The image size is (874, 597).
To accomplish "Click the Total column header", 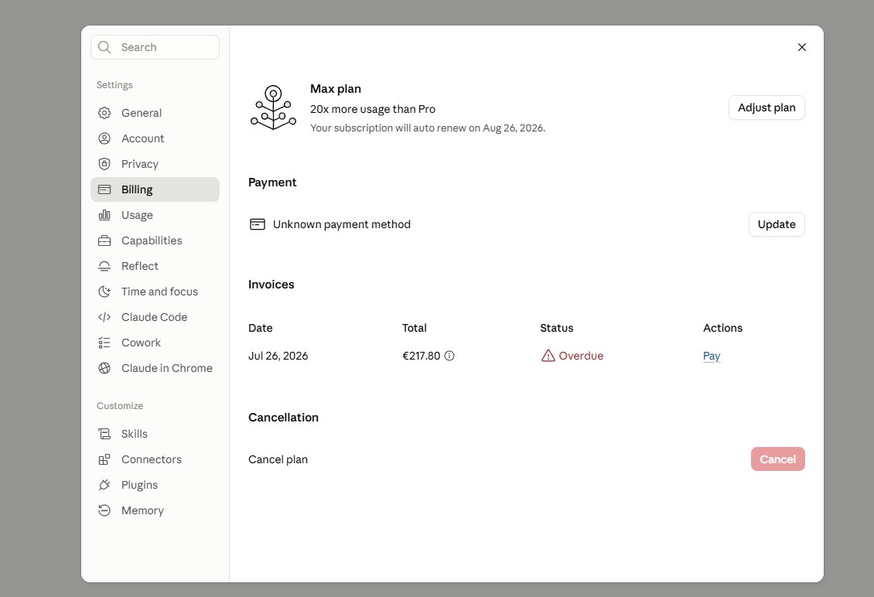I will [414, 328].
